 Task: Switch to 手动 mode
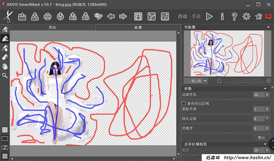click(x=196, y=16)
